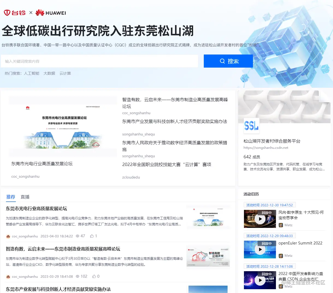This screenshot has width=333, height=293.
Task: Click event time label 2022-12-28 14:11:06
Action: (270, 267)
